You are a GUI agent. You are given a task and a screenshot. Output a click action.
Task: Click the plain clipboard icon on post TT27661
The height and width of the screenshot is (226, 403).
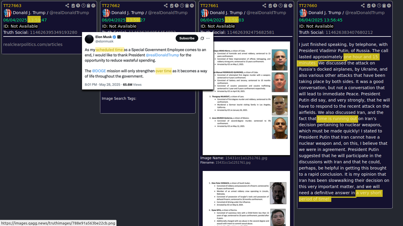point(286,6)
